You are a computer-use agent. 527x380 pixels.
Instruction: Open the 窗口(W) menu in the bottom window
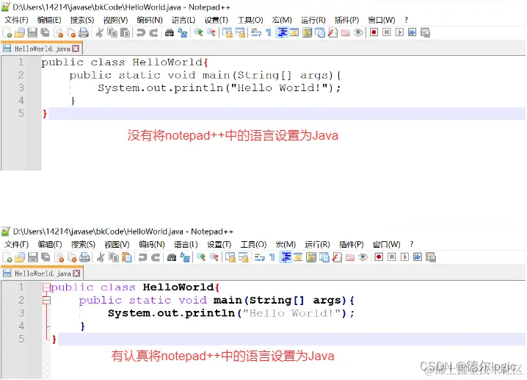(387, 244)
